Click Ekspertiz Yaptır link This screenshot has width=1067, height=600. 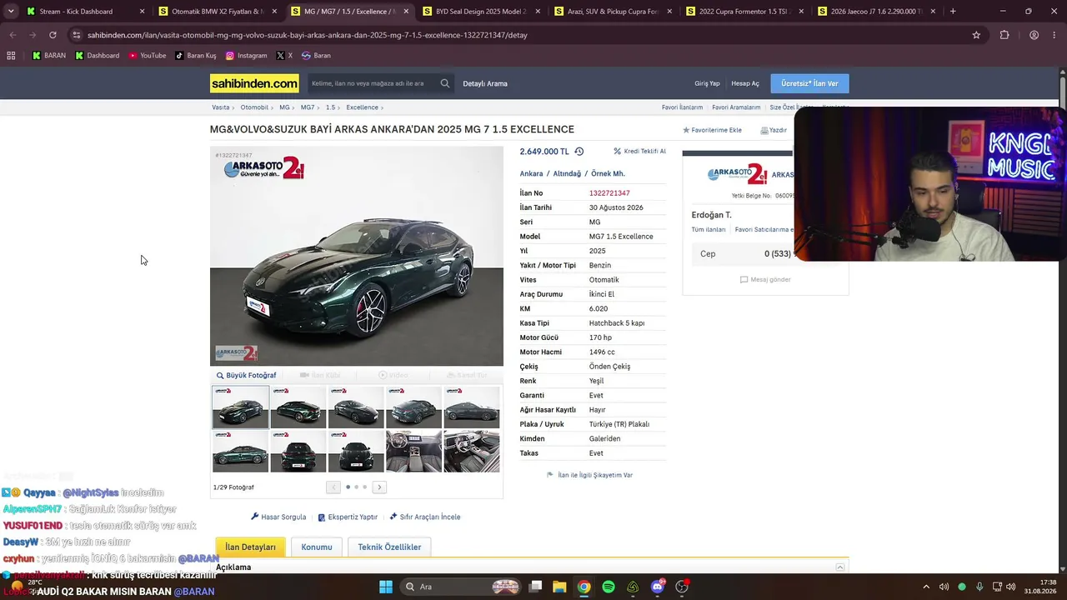pos(348,517)
